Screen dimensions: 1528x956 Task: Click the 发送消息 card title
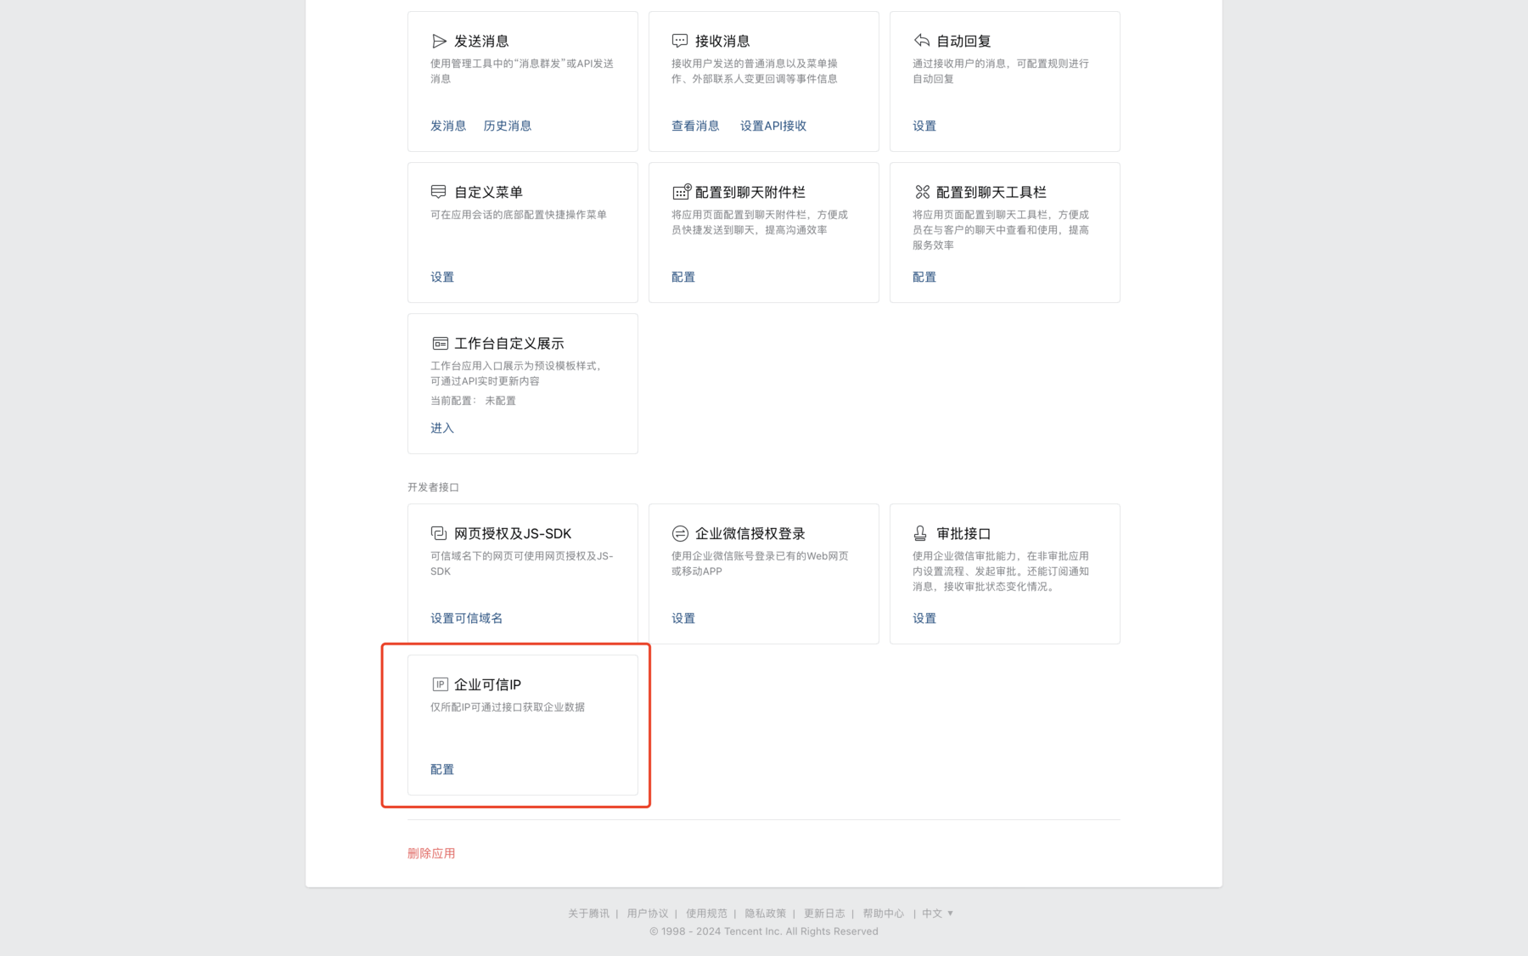(x=481, y=41)
